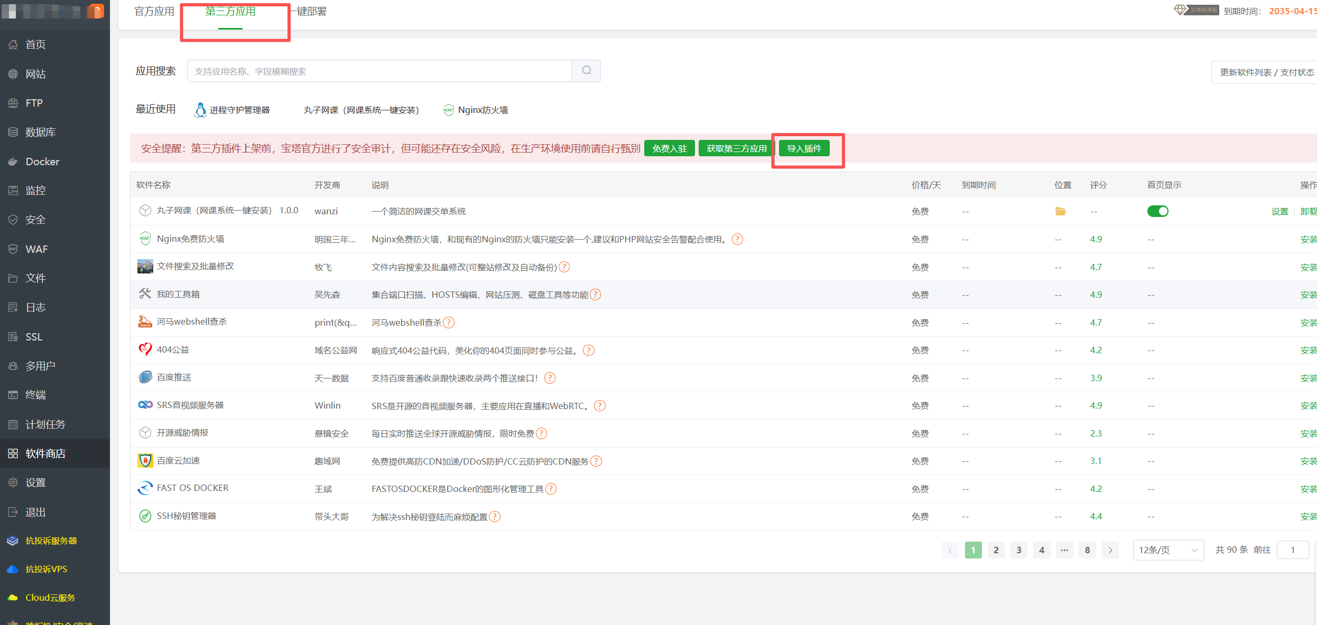Click the 免费入驻 green button
1317x625 pixels.
coord(669,148)
